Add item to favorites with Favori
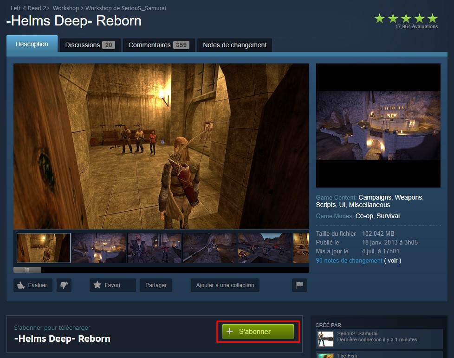 (113, 285)
